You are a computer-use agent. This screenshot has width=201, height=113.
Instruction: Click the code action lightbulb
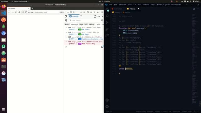(x=120, y=66)
